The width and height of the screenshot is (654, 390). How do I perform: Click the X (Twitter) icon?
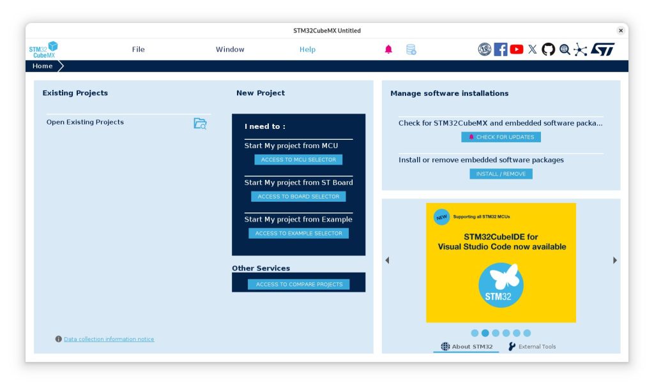(x=533, y=50)
